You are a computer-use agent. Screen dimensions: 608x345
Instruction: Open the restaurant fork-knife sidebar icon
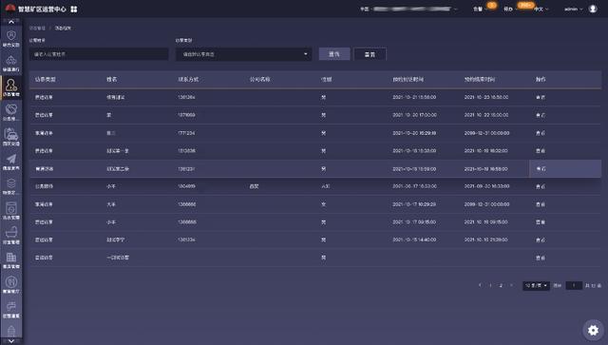[11, 281]
